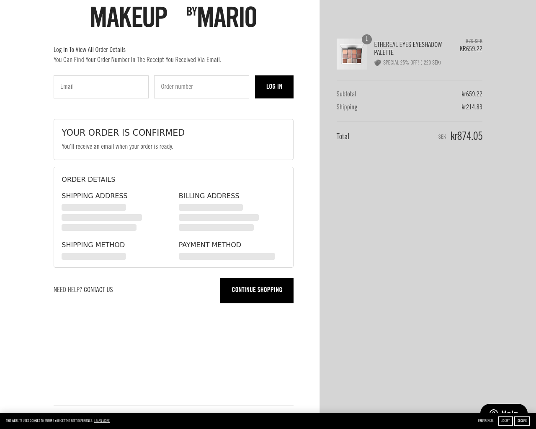Accept the cookies
536x429 pixels.
click(505, 421)
